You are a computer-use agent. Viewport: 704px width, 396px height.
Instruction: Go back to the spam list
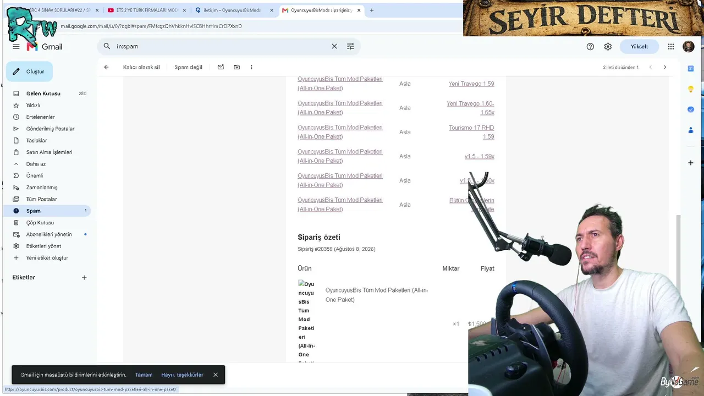pyautogui.click(x=106, y=67)
